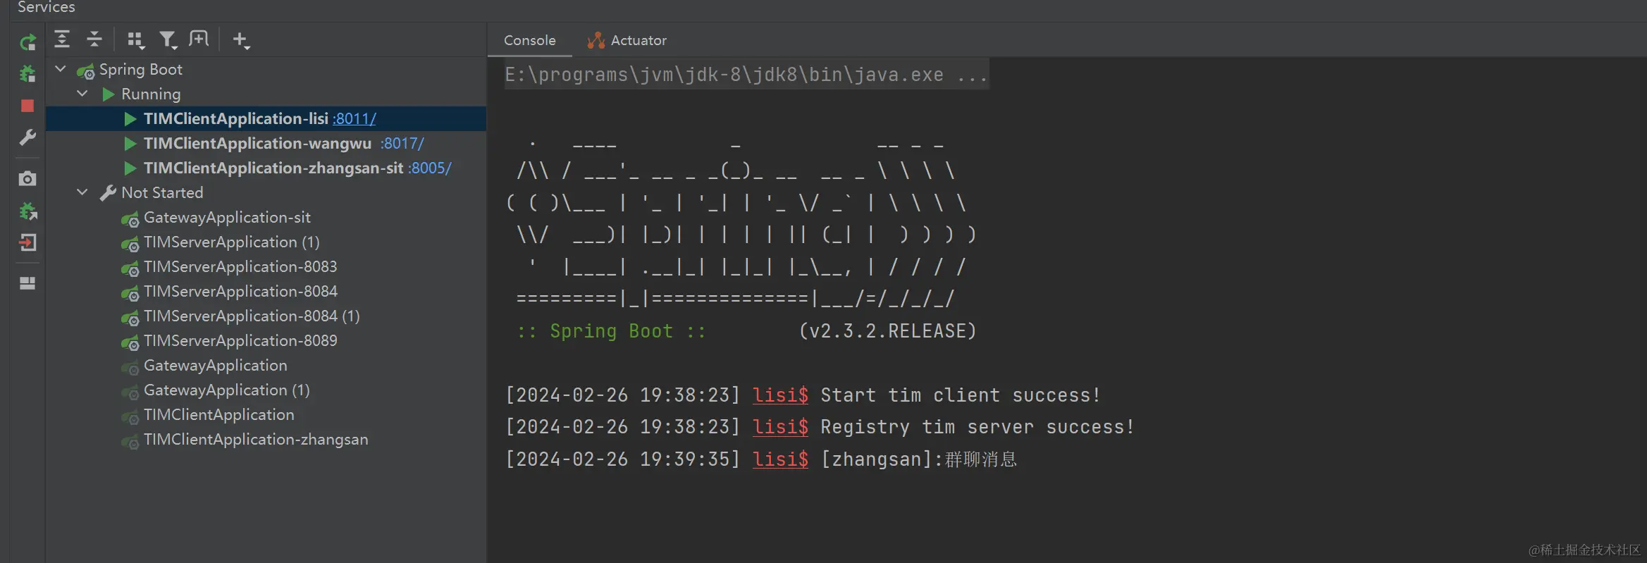
Task: Click the (v2.3.2.RELEASE) version text
Action: pos(887,331)
